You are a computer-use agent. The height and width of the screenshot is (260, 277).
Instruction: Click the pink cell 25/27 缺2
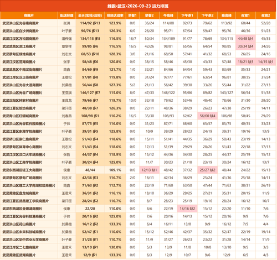click(207, 170)
